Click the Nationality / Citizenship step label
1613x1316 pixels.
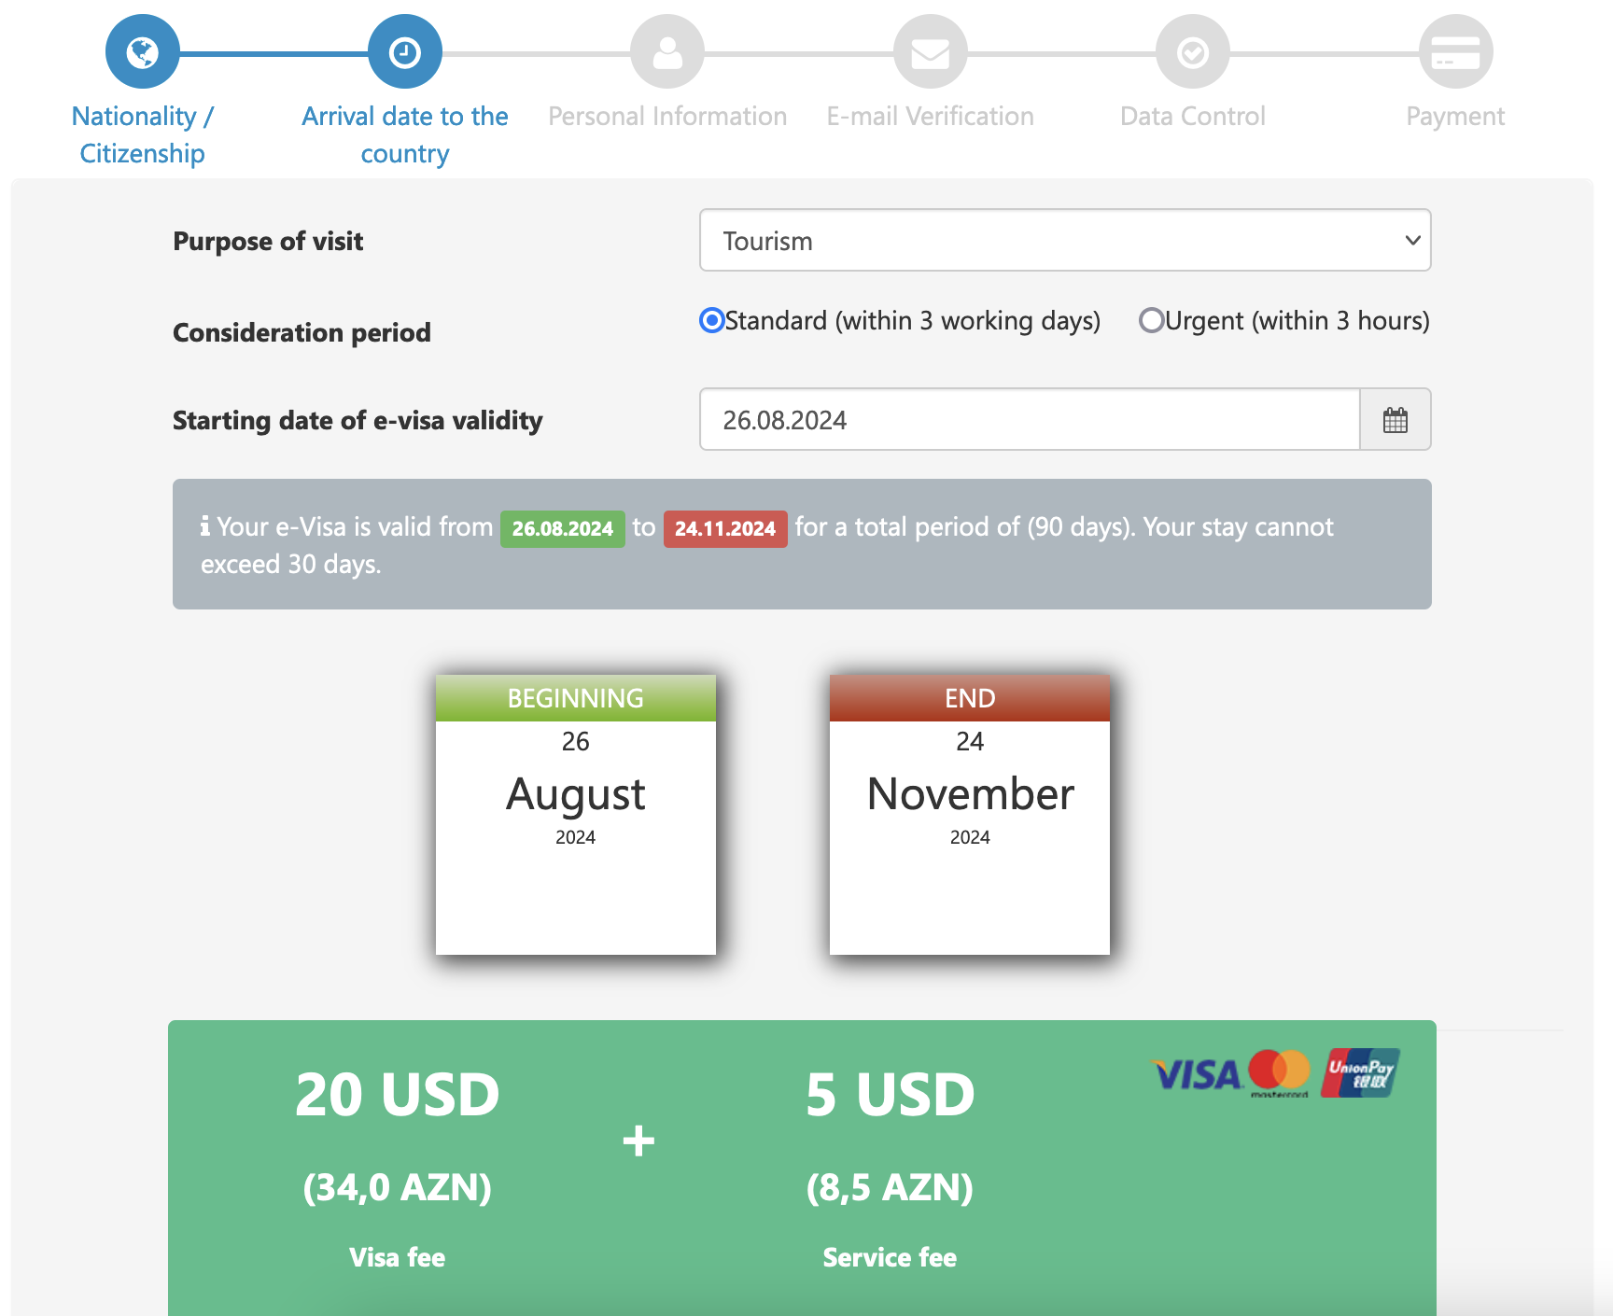tap(142, 134)
